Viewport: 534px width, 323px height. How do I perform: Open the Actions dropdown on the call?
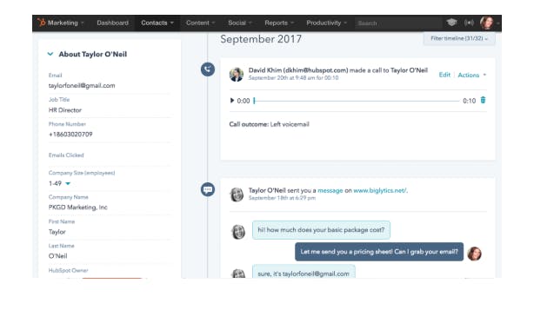(x=472, y=75)
